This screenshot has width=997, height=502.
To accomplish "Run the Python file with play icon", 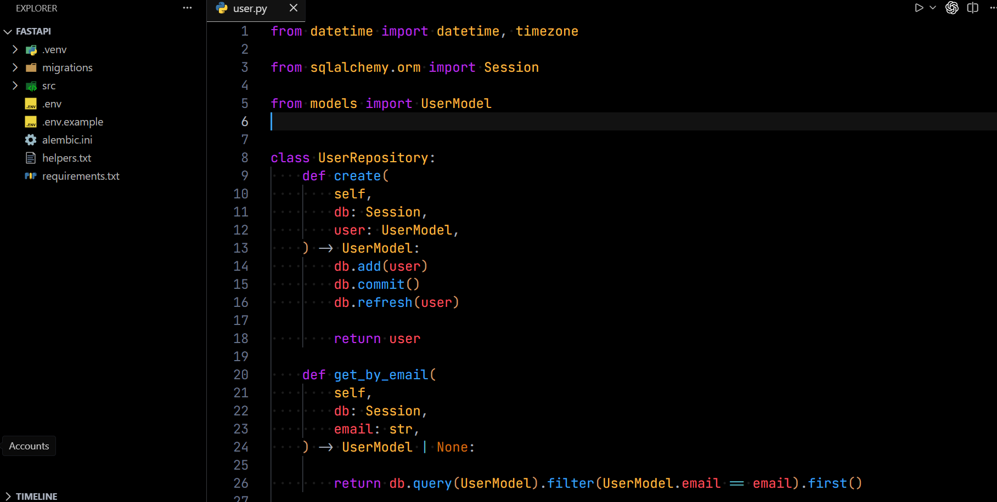I will 919,8.
